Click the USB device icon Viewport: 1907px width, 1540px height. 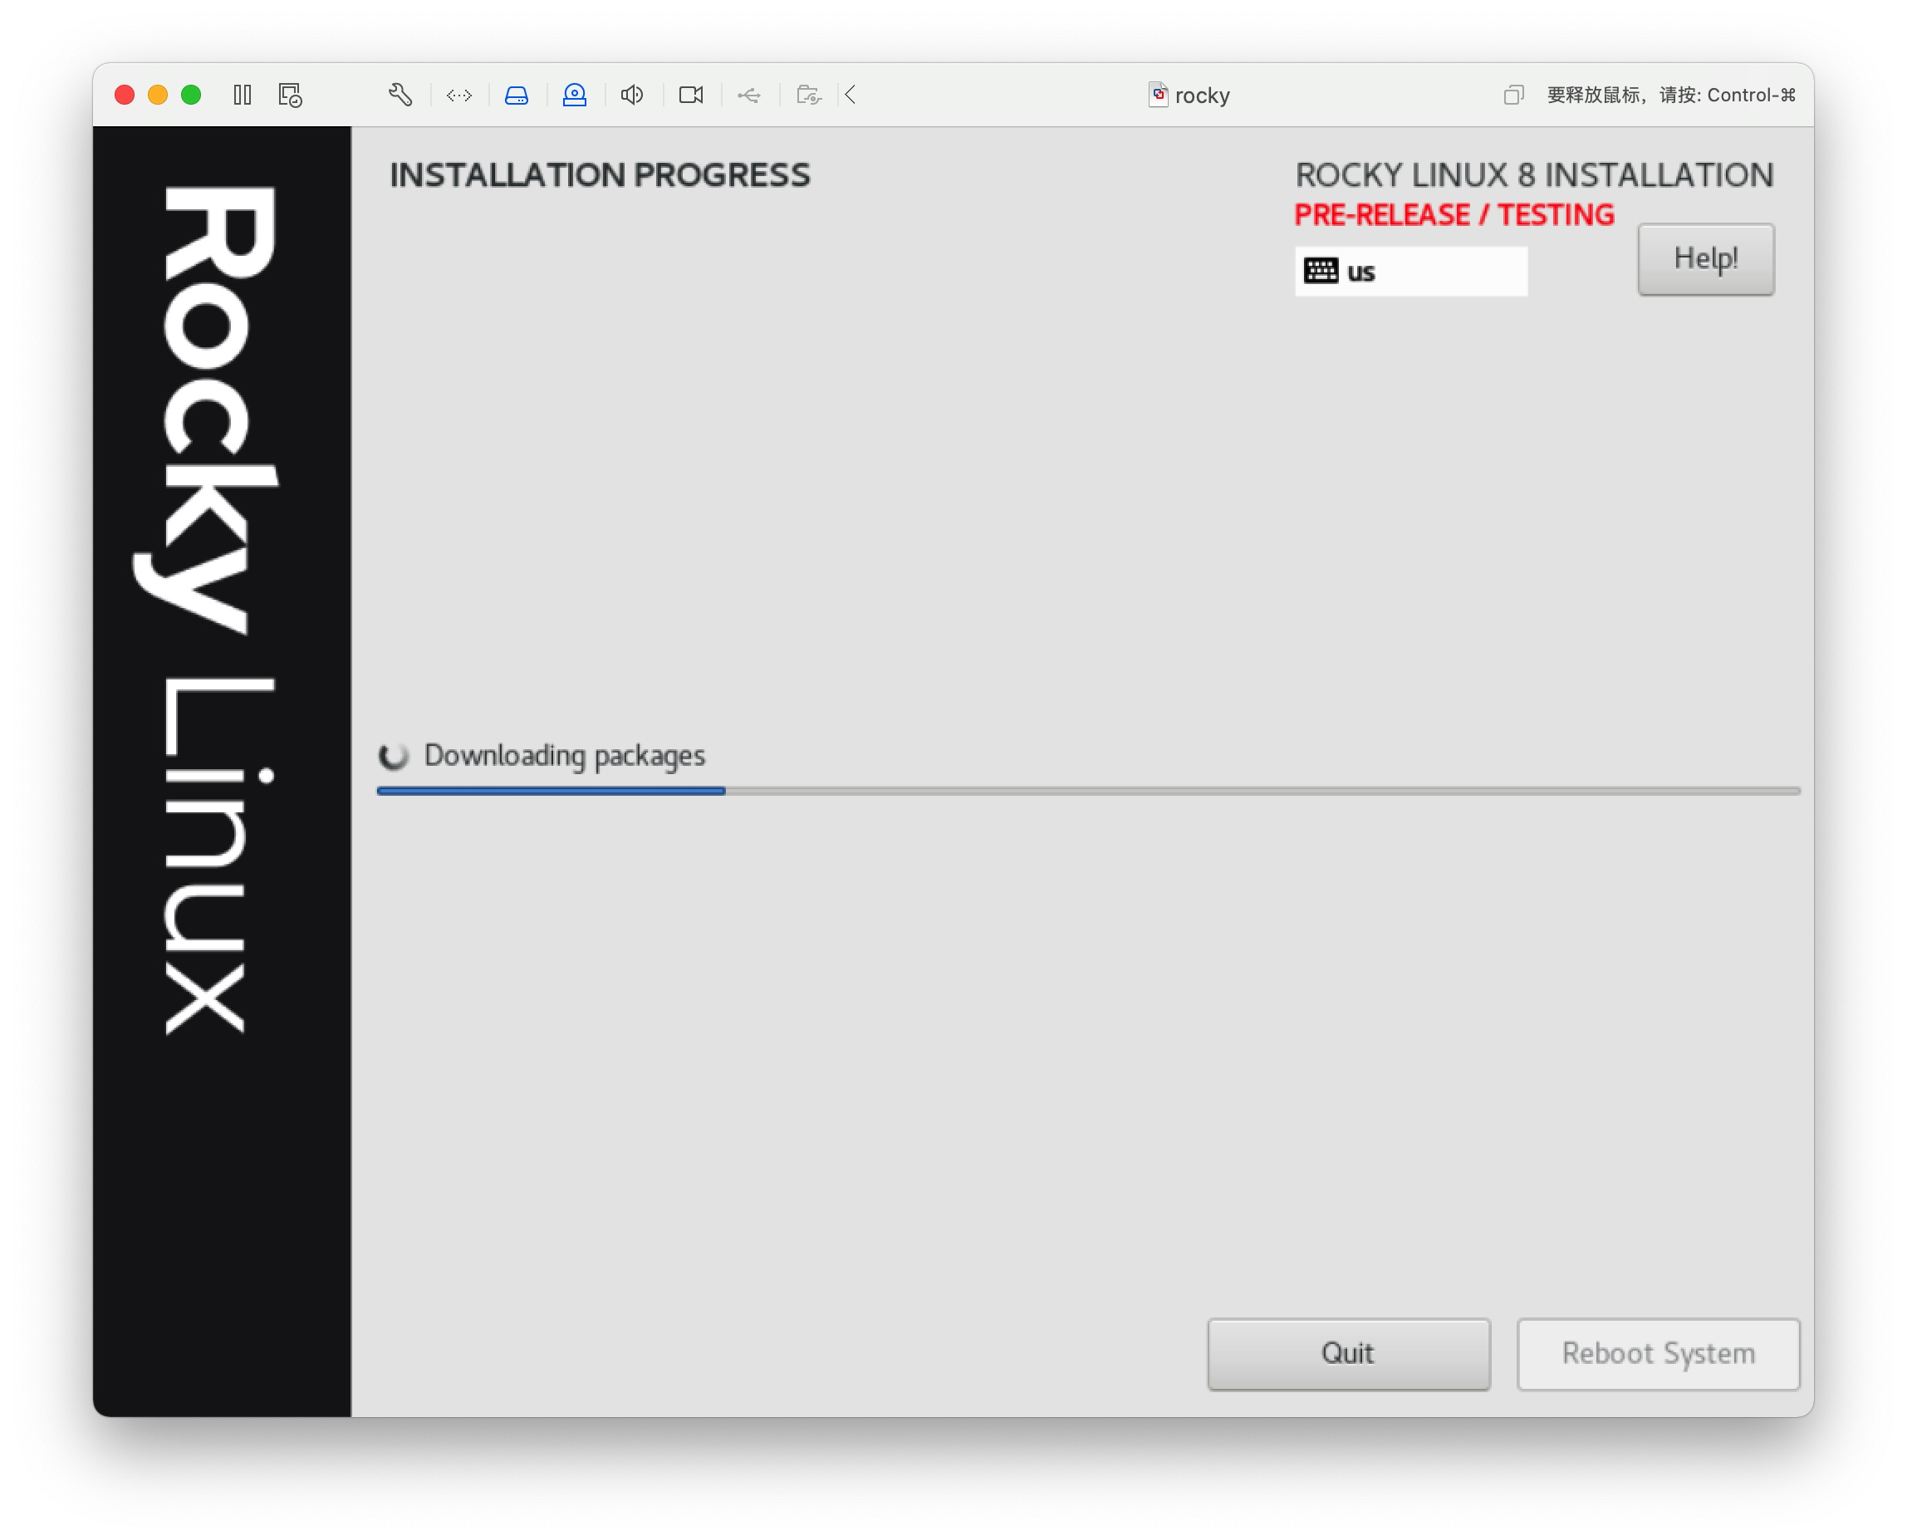(749, 95)
